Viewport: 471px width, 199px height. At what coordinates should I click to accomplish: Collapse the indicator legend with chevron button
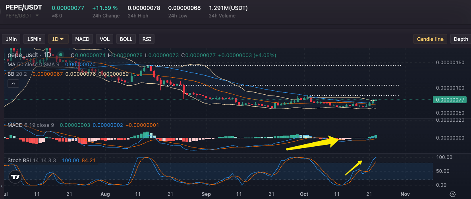pos(13,83)
